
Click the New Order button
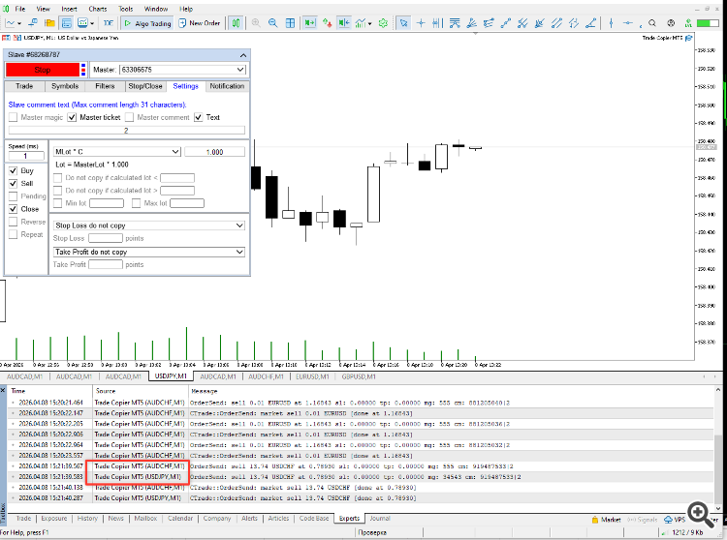200,22
